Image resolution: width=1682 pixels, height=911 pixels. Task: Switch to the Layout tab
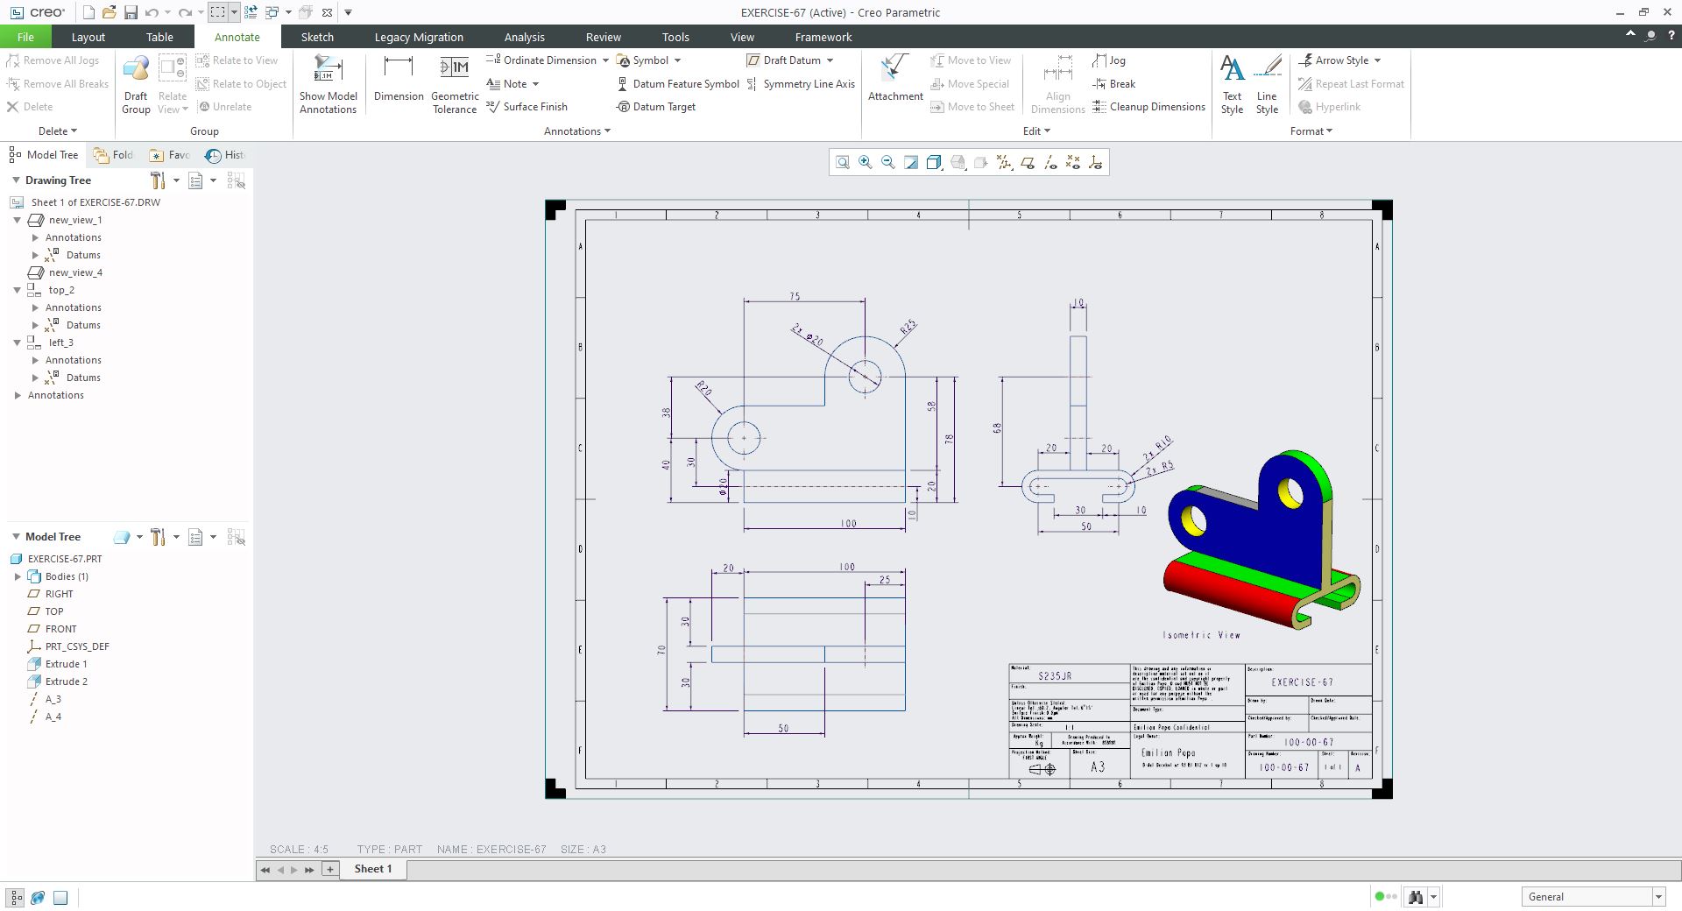[88, 37]
